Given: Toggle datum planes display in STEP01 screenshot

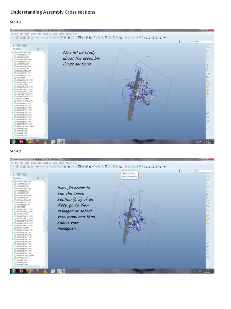Looking at the screenshot, I should pos(145,37).
